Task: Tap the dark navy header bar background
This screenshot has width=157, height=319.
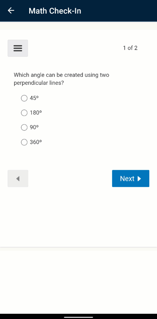Action: (118, 11)
